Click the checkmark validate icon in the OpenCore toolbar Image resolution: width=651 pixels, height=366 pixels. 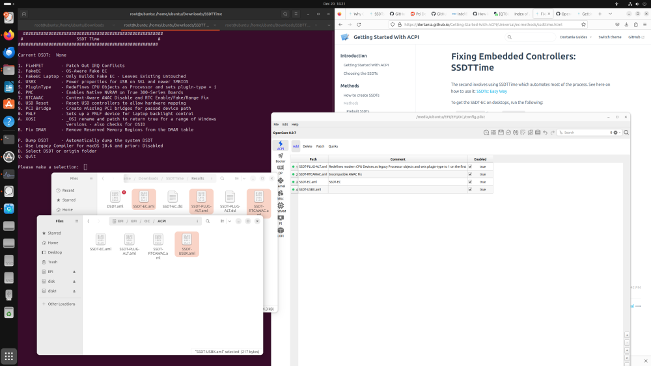coord(508,133)
